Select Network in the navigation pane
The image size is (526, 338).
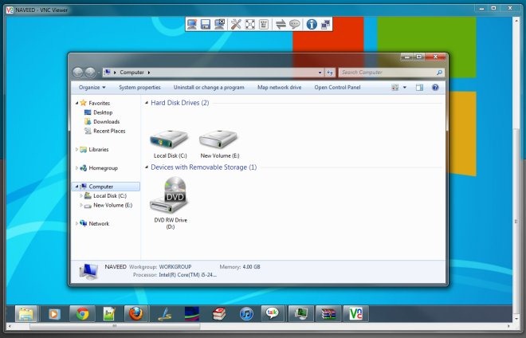point(99,223)
